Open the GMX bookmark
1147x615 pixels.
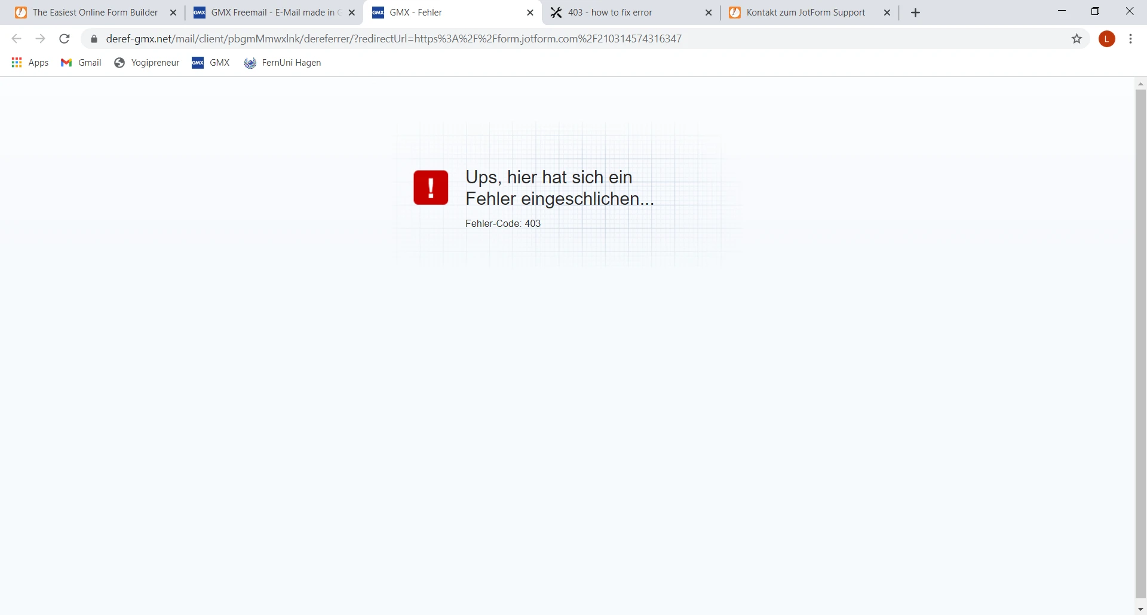pos(210,63)
